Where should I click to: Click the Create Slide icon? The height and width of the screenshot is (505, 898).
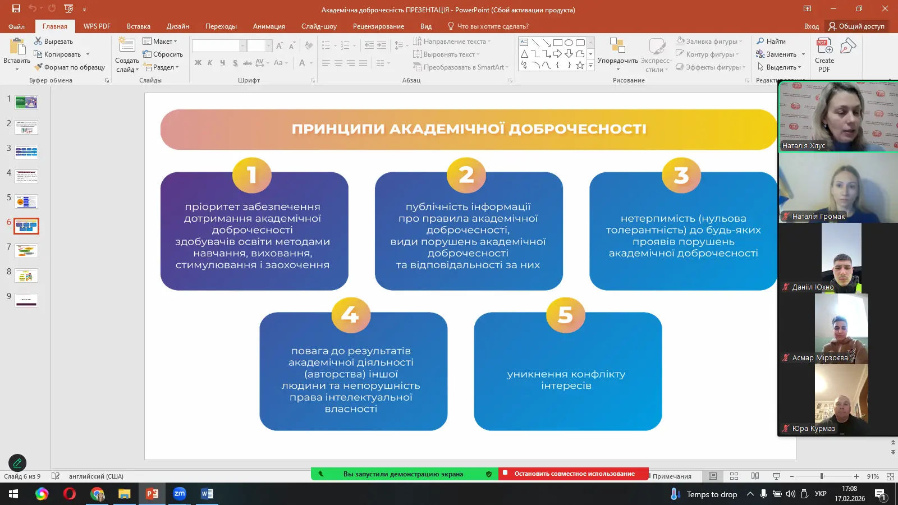pyautogui.click(x=127, y=46)
